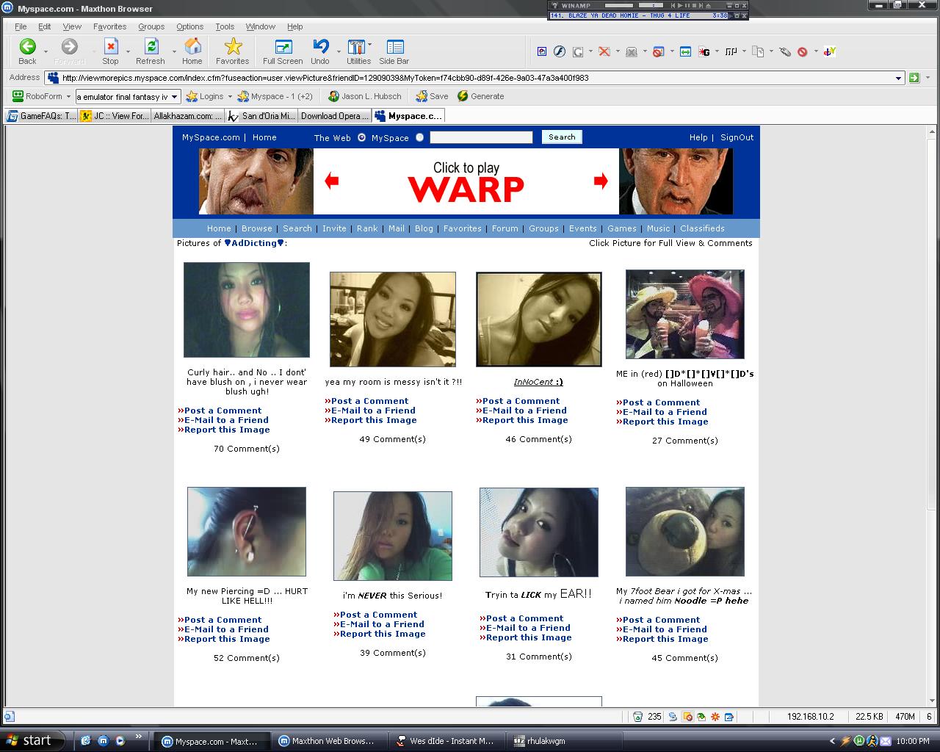The image size is (940, 752).
Task: Open the Favorites star icon
Action: click(233, 48)
